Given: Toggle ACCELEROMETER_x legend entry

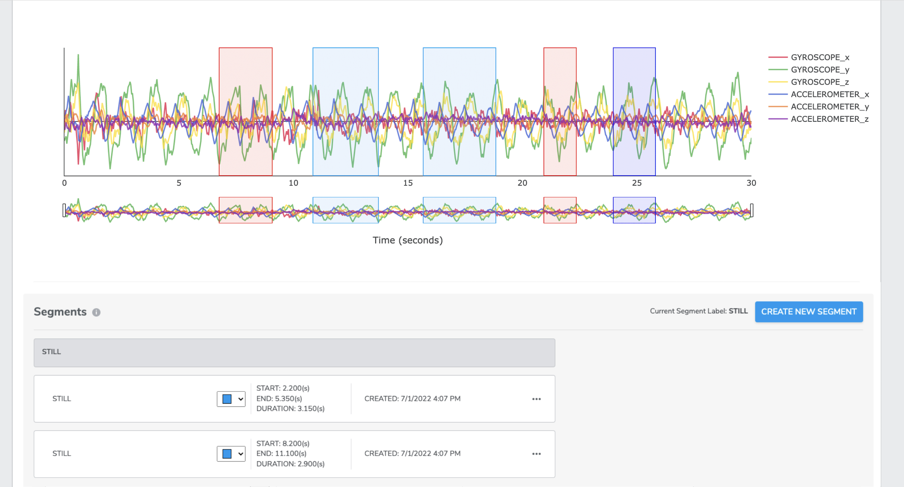Looking at the screenshot, I should tap(829, 94).
